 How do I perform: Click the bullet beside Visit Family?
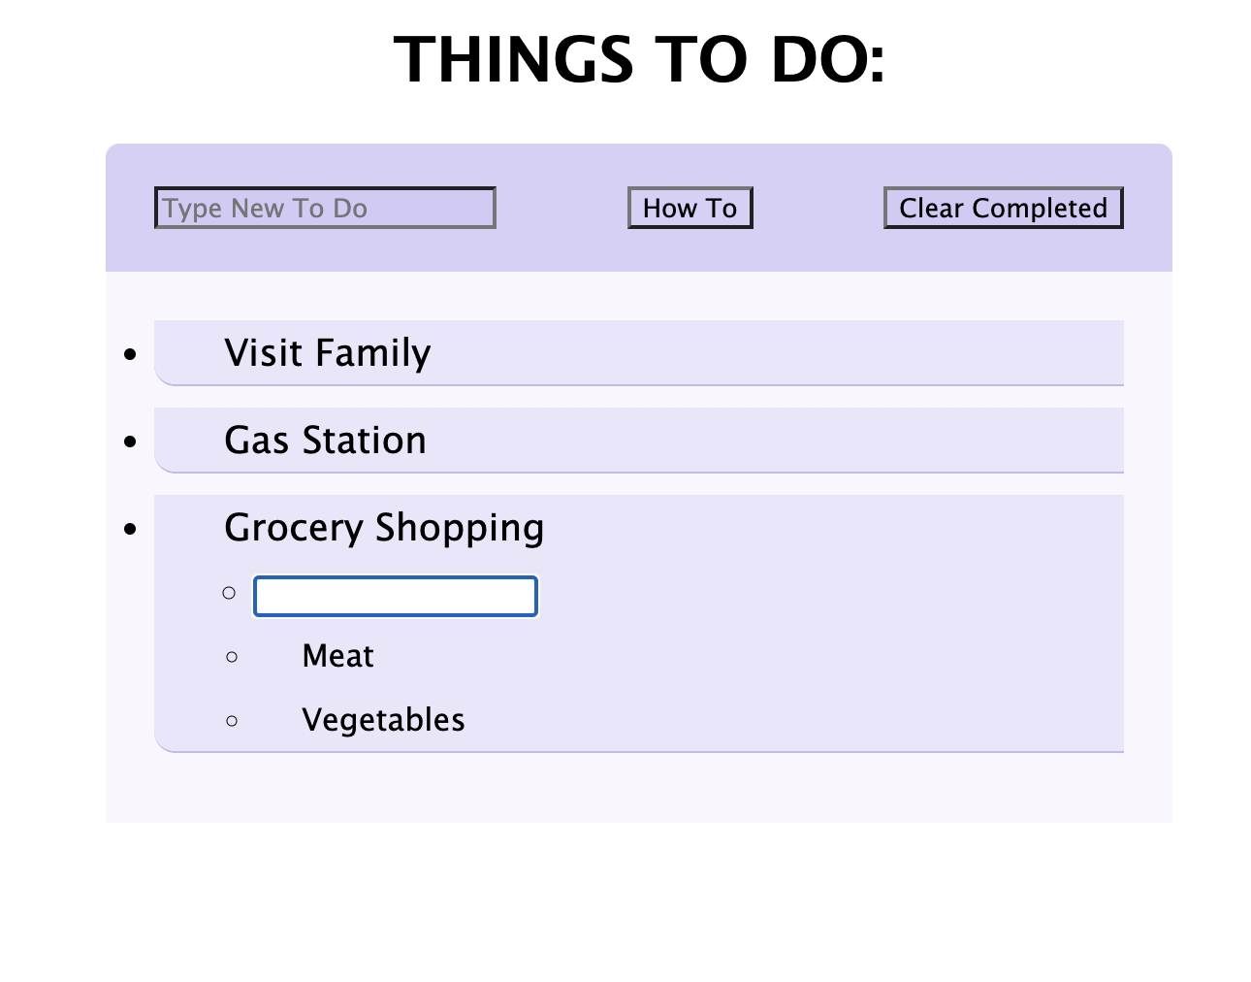[x=131, y=355]
